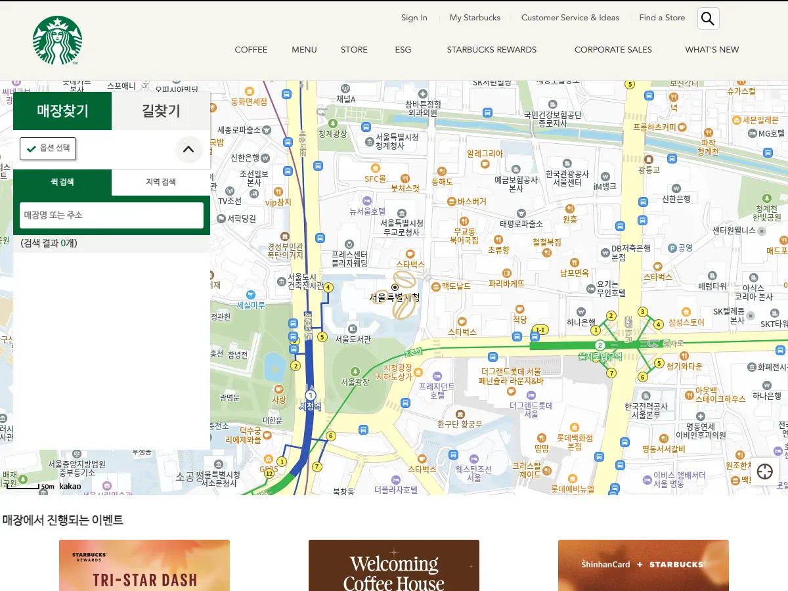
Task: Collapse the store search panel chevron
Action: (x=188, y=149)
